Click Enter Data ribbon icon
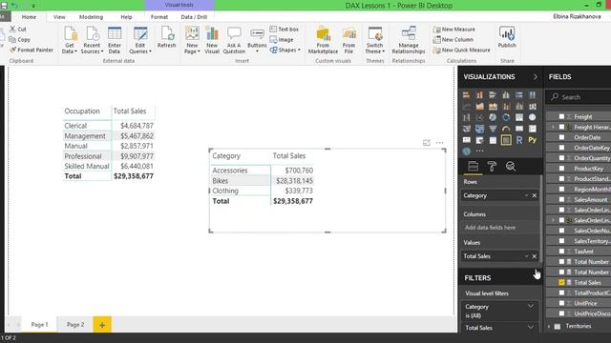This screenshot has width=611, height=343. pos(115,40)
